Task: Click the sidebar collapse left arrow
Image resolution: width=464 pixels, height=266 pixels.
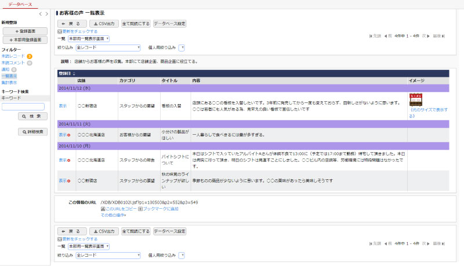Action: coord(39,13)
